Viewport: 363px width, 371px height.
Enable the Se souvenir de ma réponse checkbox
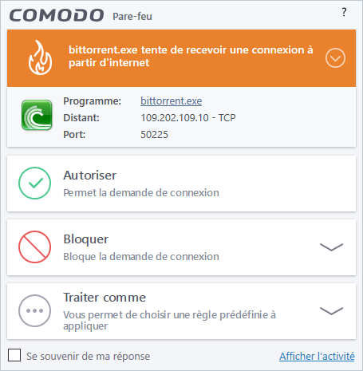point(14,355)
